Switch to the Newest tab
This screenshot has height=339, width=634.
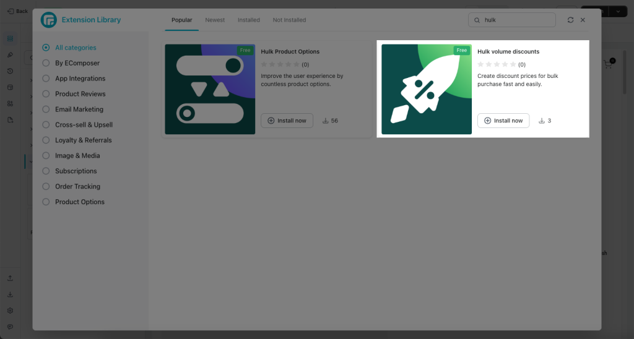click(215, 20)
